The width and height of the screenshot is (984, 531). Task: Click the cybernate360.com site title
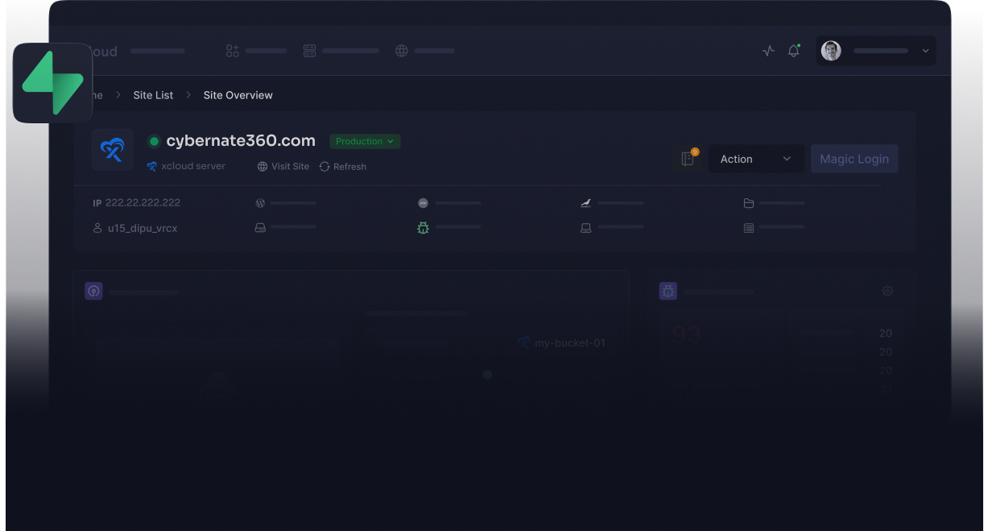pyautogui.click(x=241, y=141)
